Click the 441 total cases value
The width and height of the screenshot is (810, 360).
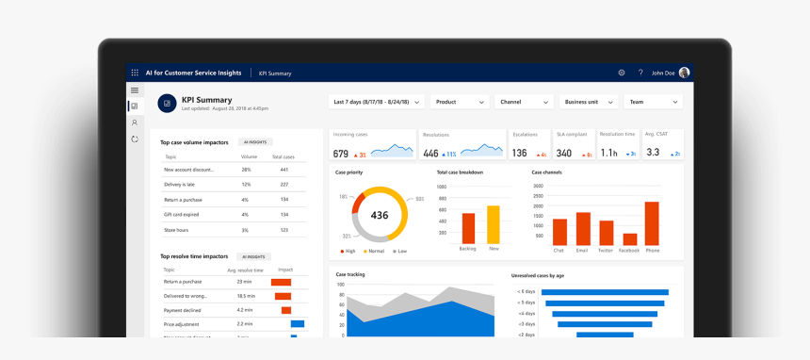(x=284, y=170)
